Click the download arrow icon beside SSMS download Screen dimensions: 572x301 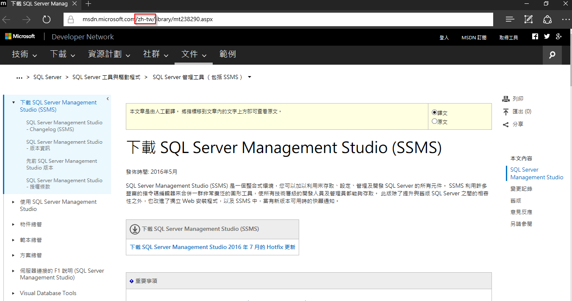coord(134,229)
